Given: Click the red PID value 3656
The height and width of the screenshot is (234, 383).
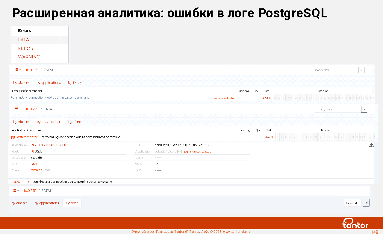Looking at the screenshot, I should pyautogui.click(x=34, y=164).
